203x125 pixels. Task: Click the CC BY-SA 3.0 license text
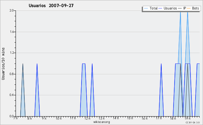(193, 122)
